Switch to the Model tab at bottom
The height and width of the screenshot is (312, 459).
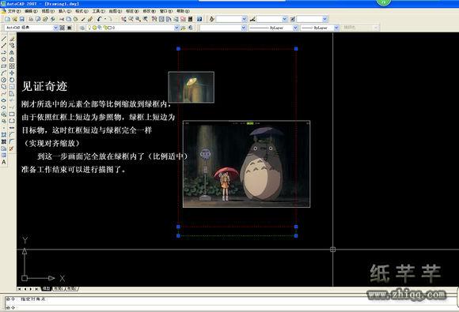(x=46, y=288)
